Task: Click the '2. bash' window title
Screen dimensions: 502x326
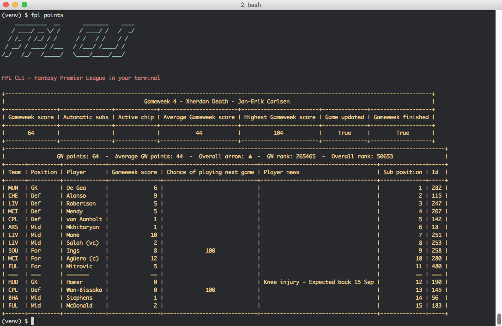Action: pyautogui.click(x=251, y=5)
